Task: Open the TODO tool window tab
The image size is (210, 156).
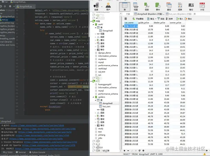Action: [8, 152]
